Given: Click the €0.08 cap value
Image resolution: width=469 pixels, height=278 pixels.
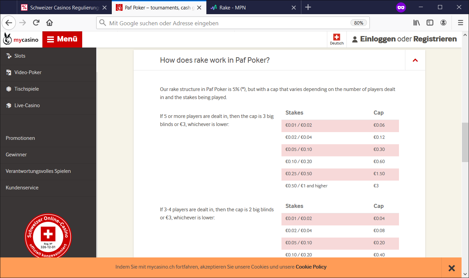Looking at the screenshot, I should coord(379,230).
